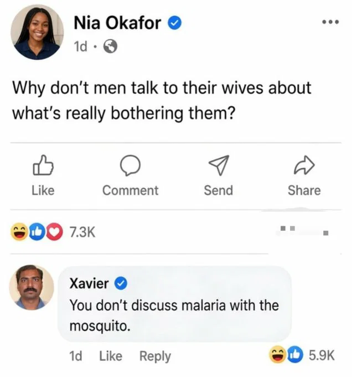Viewport: 352px width, 377px height.
Task: Open Nia Okafor's profile name link
Action: point(117,23)
